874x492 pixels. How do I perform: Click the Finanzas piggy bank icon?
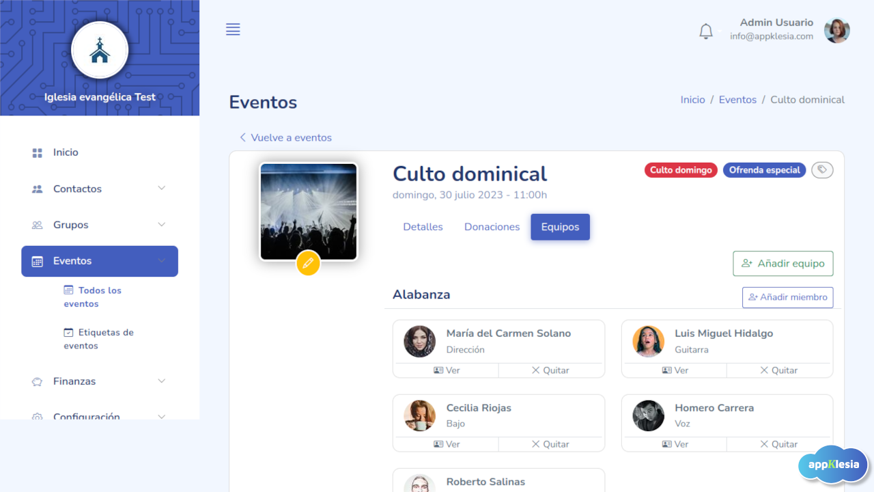(x=38, y=381)
